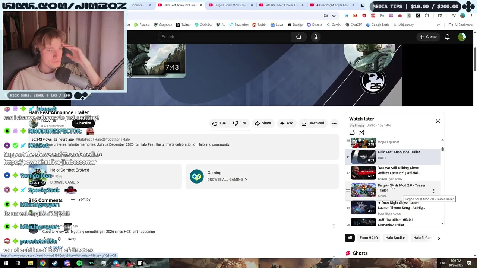The height and width of the screenshot is (268, 477).
Task: Open the comment's three-dot action menu
Action: (x=334, y=226)
